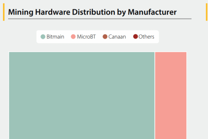
Task: Select the large green Bitmain treemap block
Action: pyautogui.click(x=81, y=95)
